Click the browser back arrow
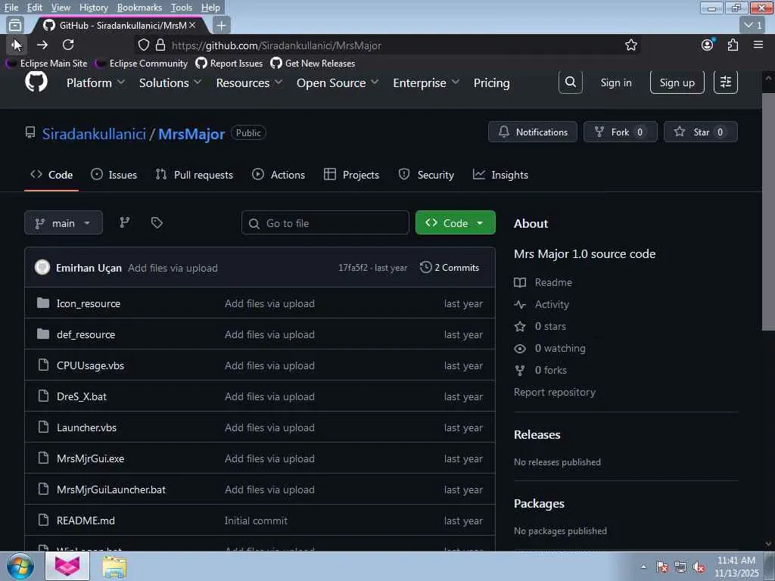 tap(17, 45)
